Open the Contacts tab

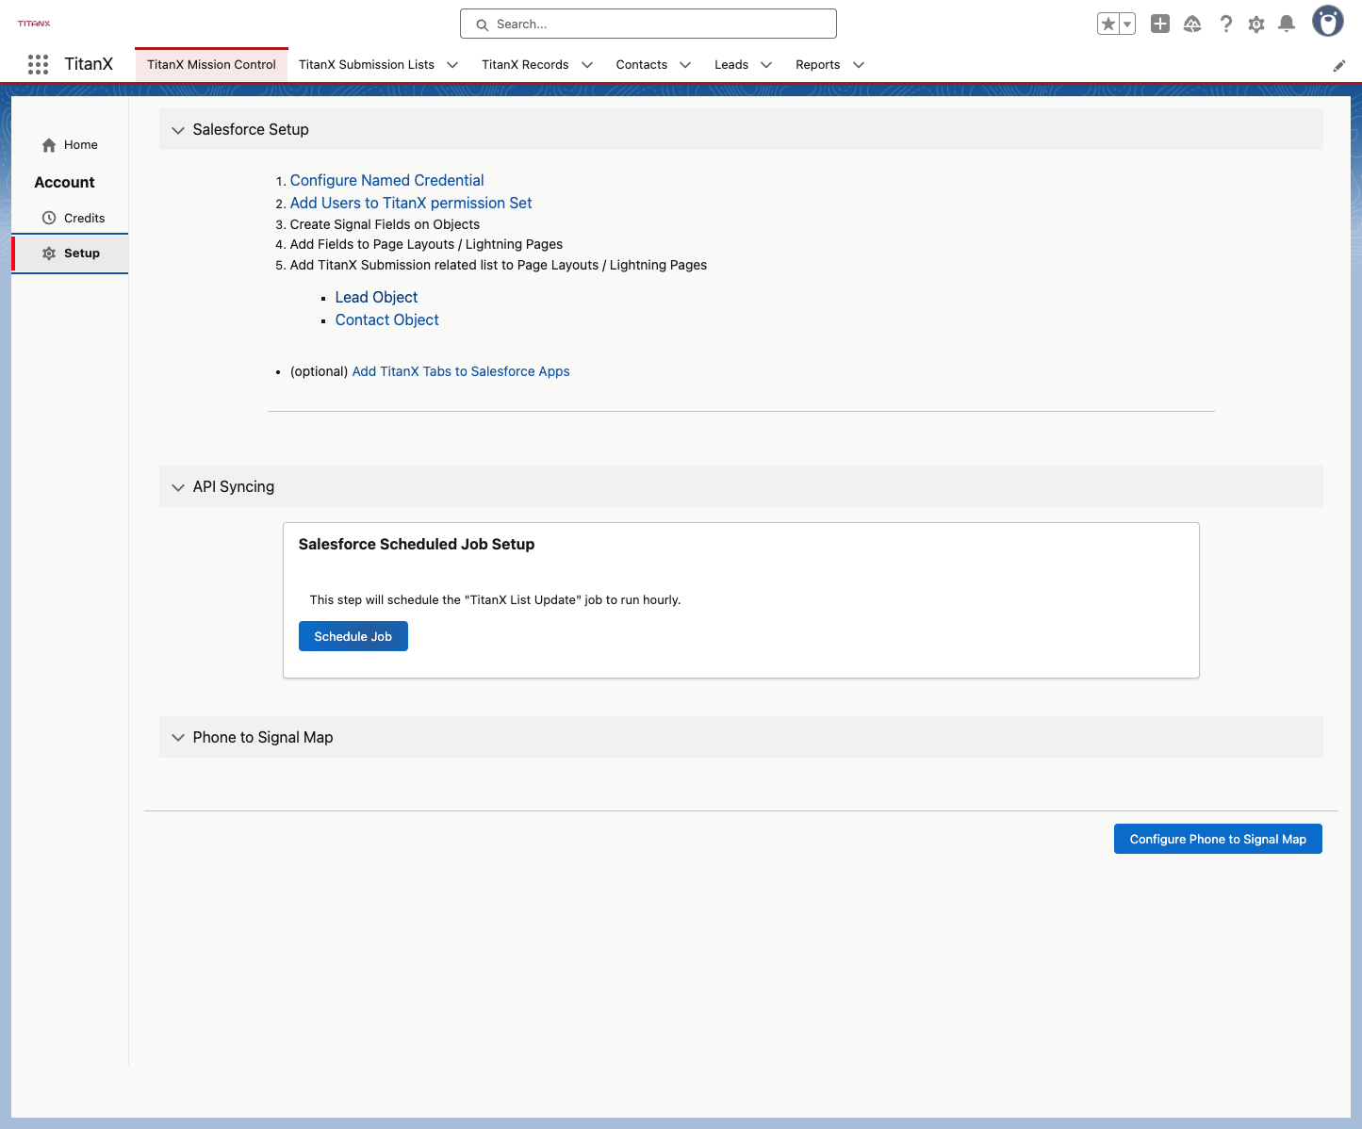pos(642,65)
